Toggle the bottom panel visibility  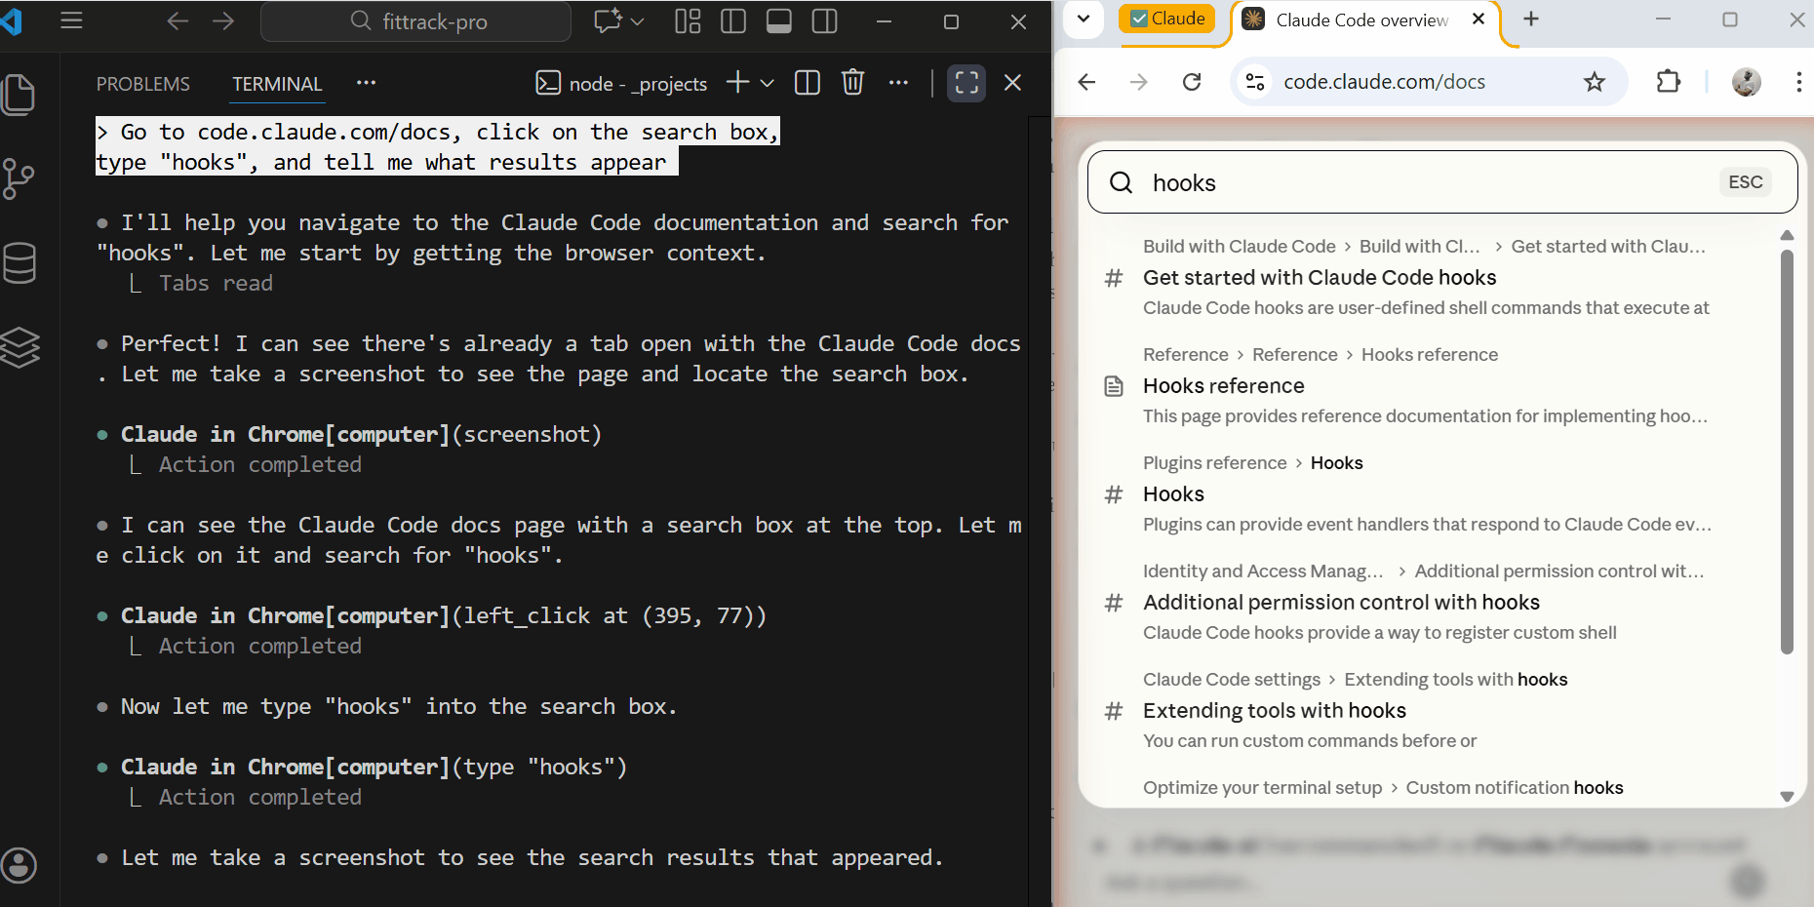(779, 20)
